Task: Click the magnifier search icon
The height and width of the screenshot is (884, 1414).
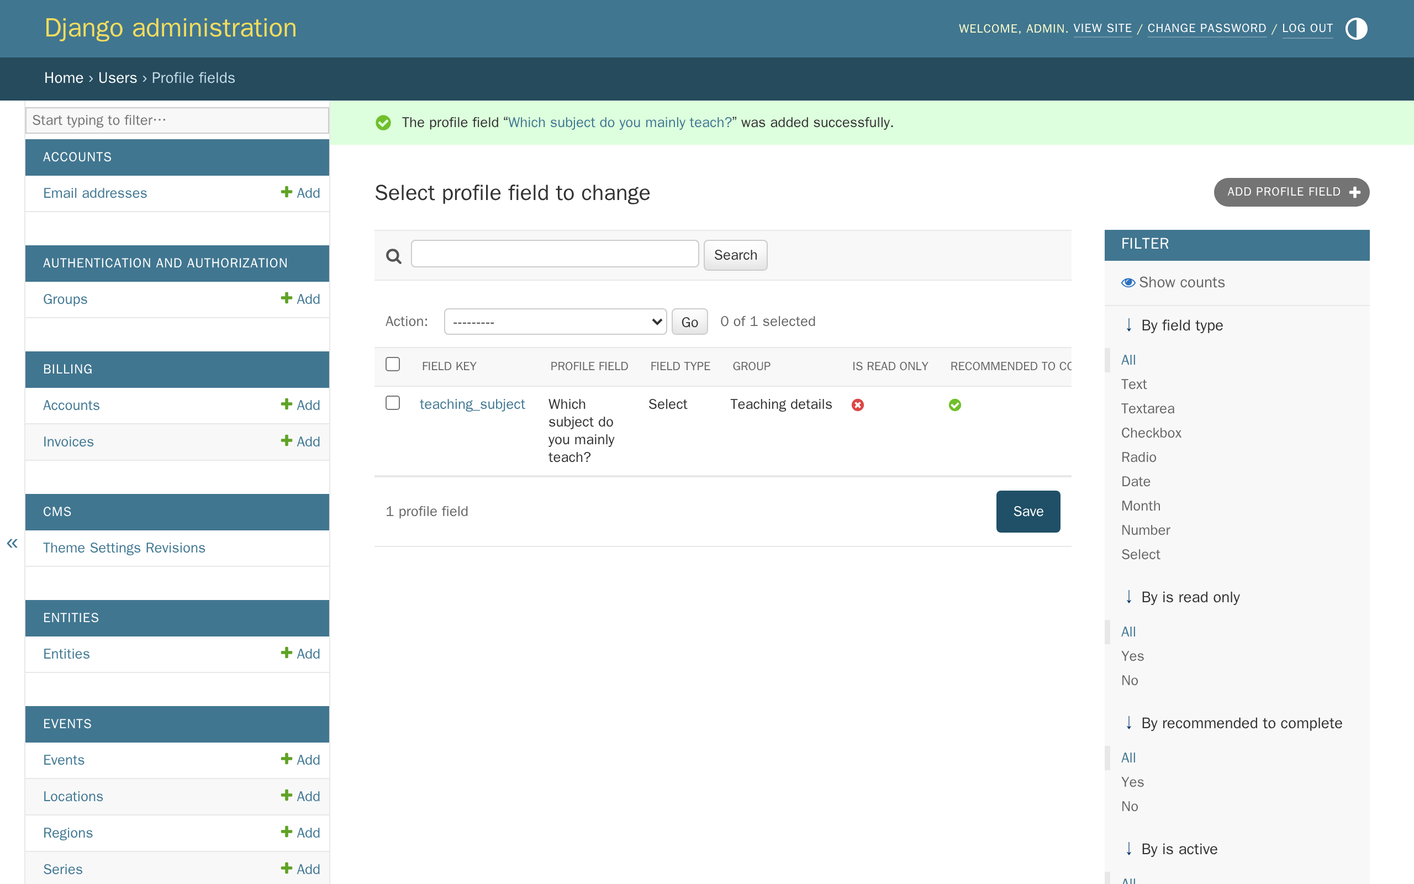Action: (x=394, y=256)
